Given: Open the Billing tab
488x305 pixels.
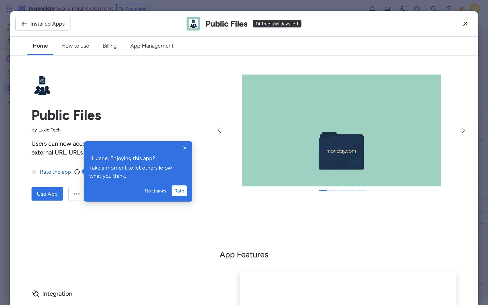Looking at the screenshot, I should 110,46.
